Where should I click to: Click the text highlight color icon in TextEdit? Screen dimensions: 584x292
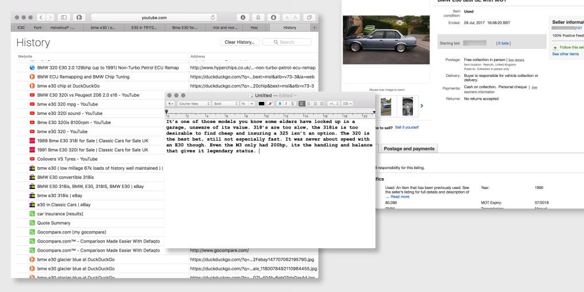[270, 104]
